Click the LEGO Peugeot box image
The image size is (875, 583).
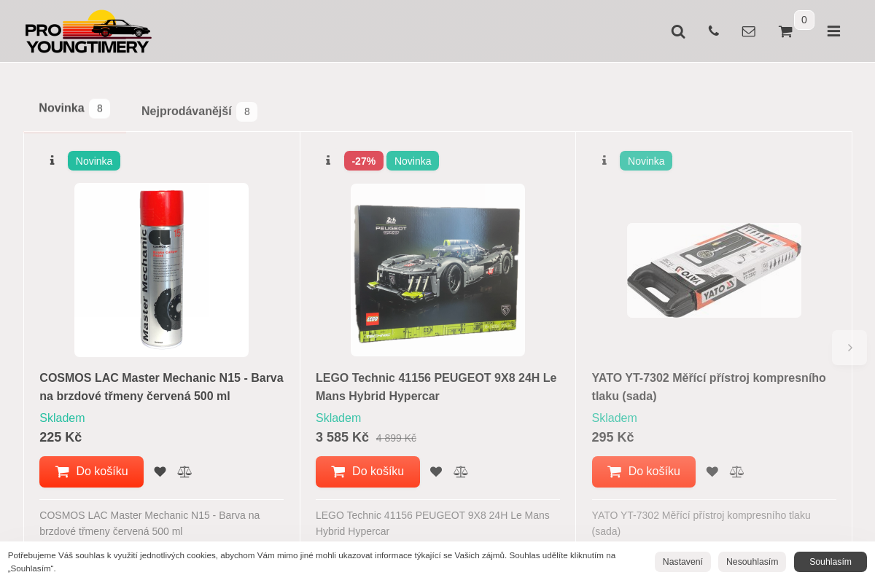click(x=437, y=270)
